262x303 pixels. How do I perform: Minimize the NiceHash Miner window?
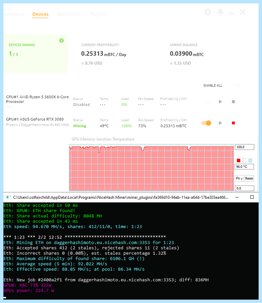coord(231,14)
